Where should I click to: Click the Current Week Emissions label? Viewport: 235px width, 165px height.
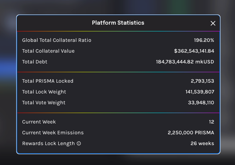coord(53,133)
